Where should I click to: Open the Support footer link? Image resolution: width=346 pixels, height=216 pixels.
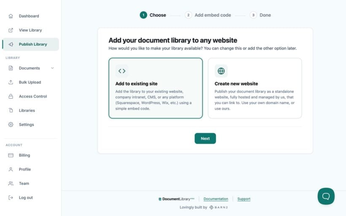(x=244, y=199)
